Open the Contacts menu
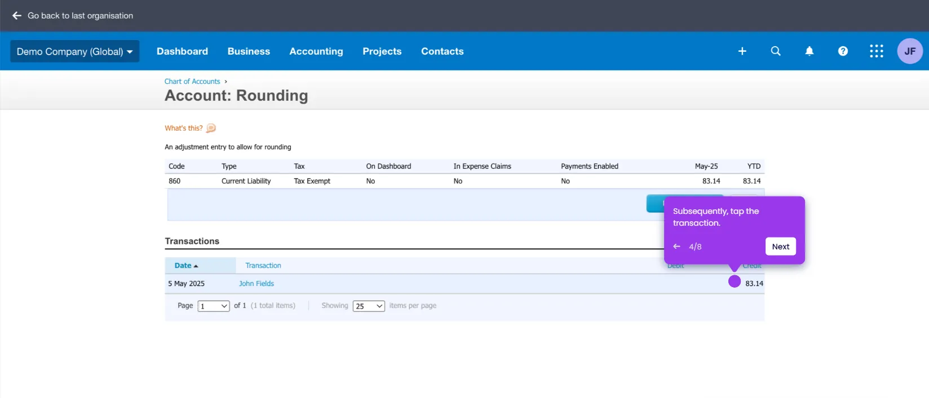 pyautogui.click(x=443, y=51)
